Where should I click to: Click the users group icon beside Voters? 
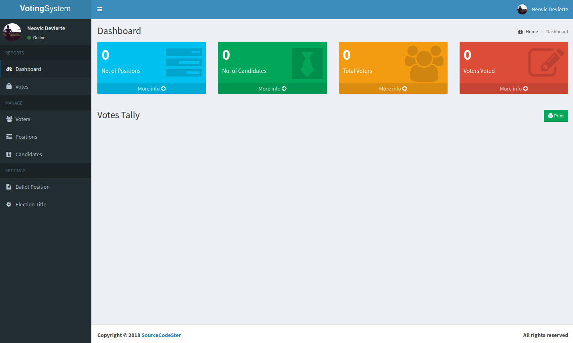9,119
